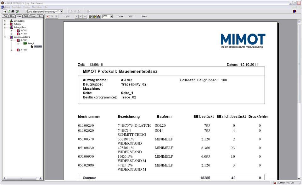The width and height of the screenshot is (302, 185).
Task: Select the Job tab
Action: coord(19,16)
